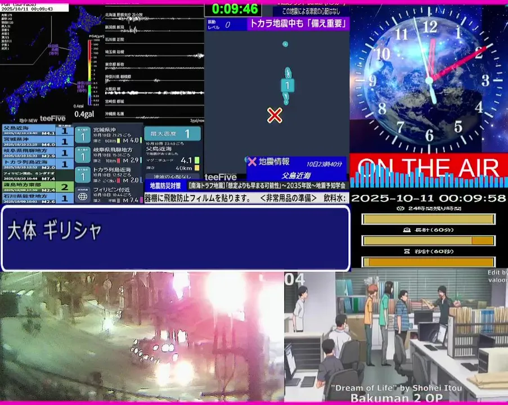The width and height of the screenshot is (508, 405).
Task: Click the 北海道 seismograph waveform row
Action: pyautogui.click(x=154, y=18)
